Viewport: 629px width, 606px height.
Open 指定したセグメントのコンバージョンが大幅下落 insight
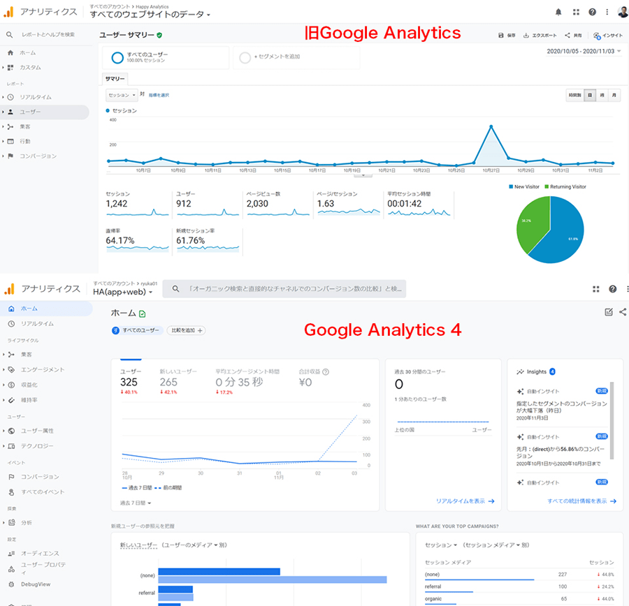[562, 404]
